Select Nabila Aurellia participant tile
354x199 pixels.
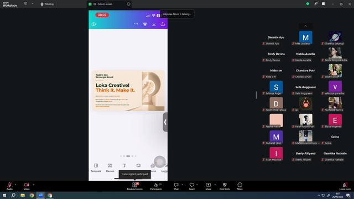point(305,54)
